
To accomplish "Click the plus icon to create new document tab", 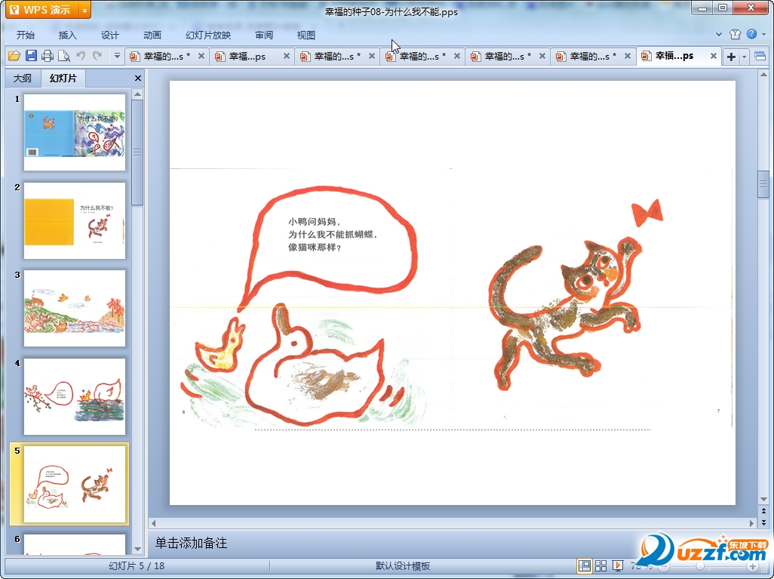I will pos(731,57).
